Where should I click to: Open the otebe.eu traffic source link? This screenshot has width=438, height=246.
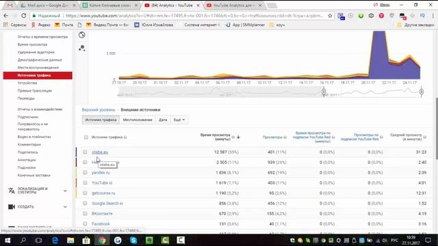pyautogui.click(x=100, y=152)
